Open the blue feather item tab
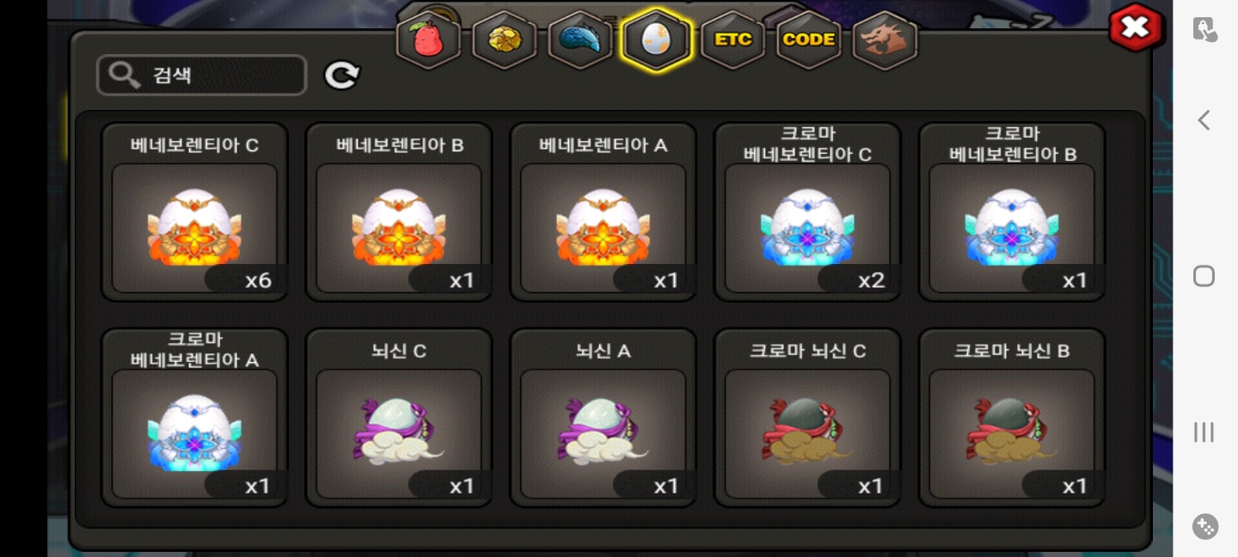 click(580, 40)
